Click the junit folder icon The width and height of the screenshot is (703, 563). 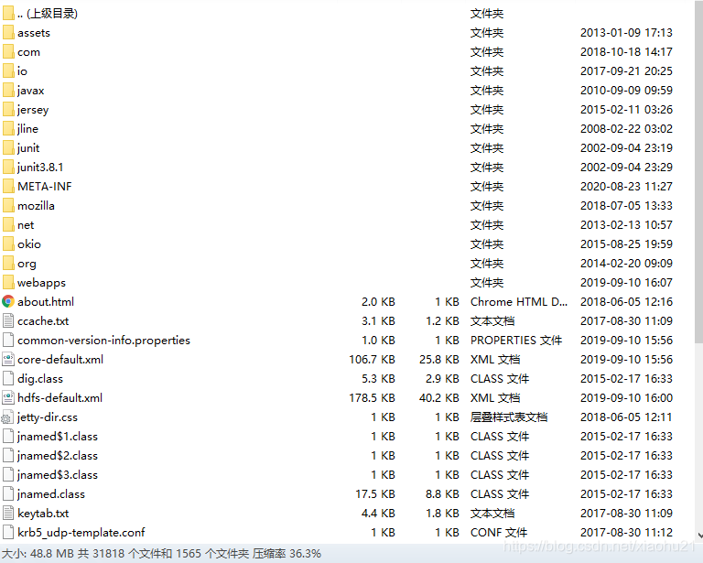(8, 148)
